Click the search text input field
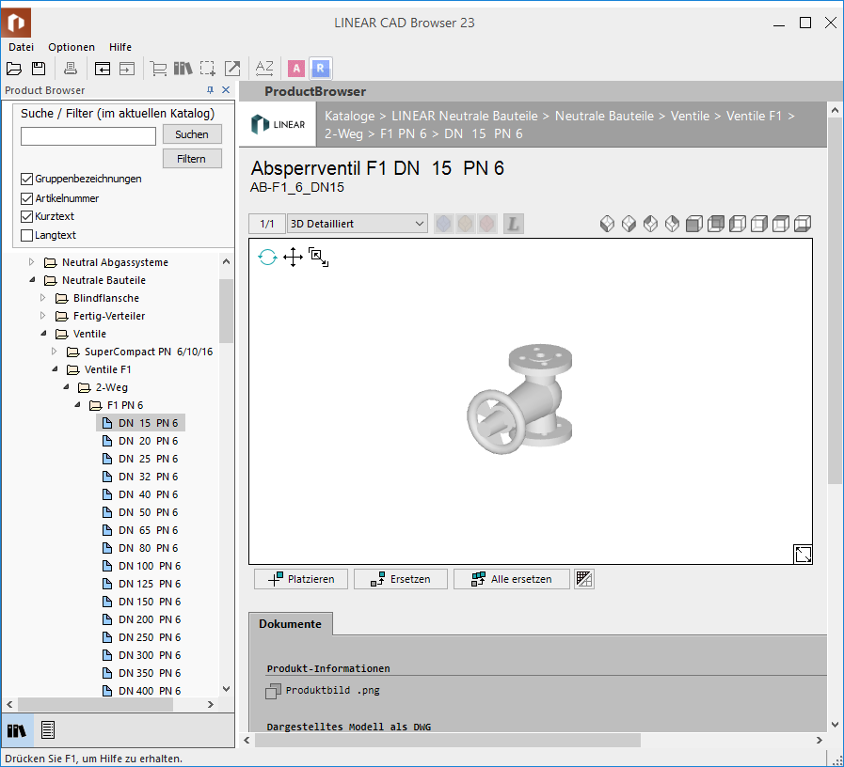Screen dimensions: 844x767 point(88,136)
